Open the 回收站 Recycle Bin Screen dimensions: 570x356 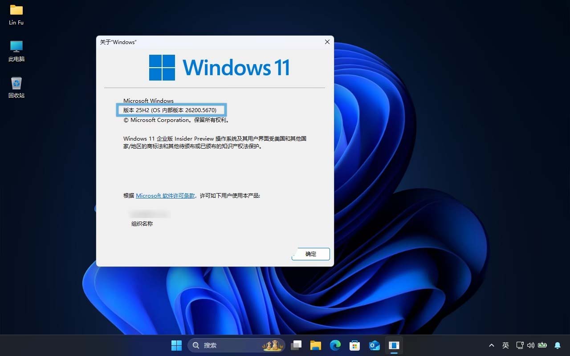[x=16, y=85]
